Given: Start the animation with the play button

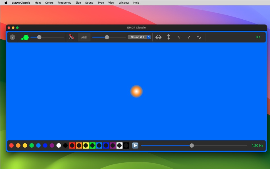Looking at the screenshot, I should 135,145.
